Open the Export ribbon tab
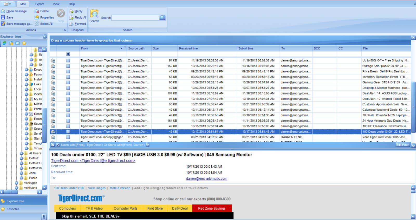 (x=39, y=4)
